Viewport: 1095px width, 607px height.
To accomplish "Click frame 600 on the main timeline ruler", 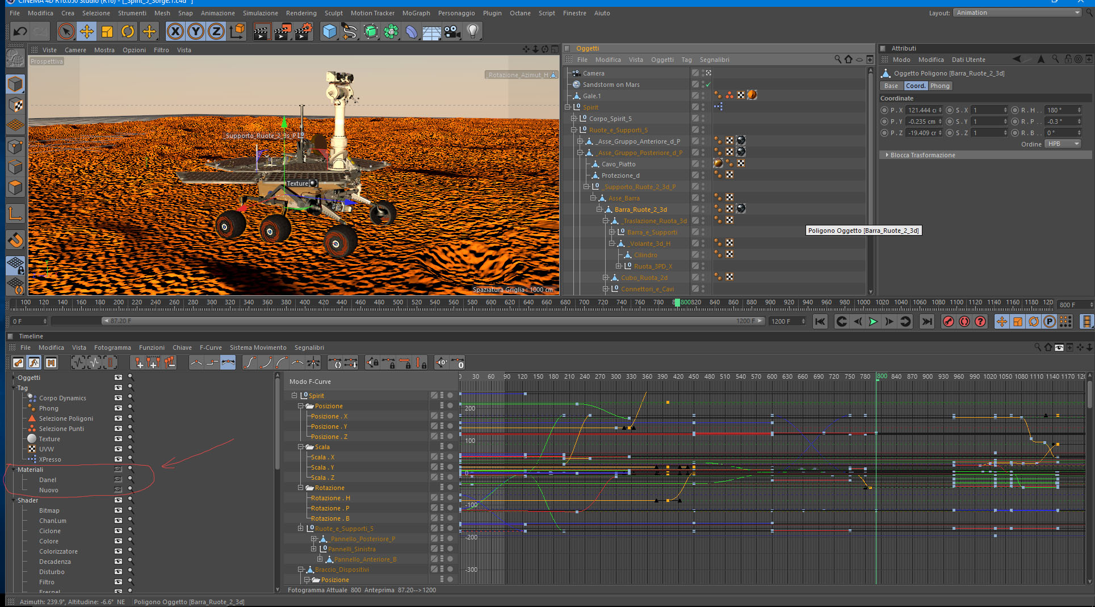I will (491, 303).
